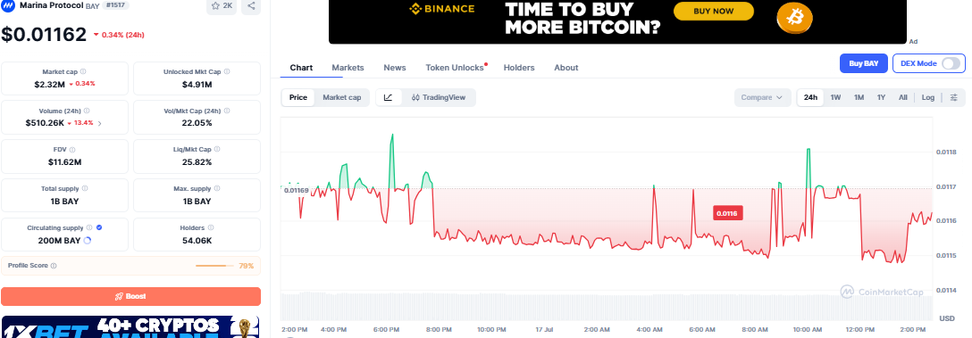Viewport: 972px width, 338px height.
Task: Enable Log scale on the chart
Action: tap(928, 97)
